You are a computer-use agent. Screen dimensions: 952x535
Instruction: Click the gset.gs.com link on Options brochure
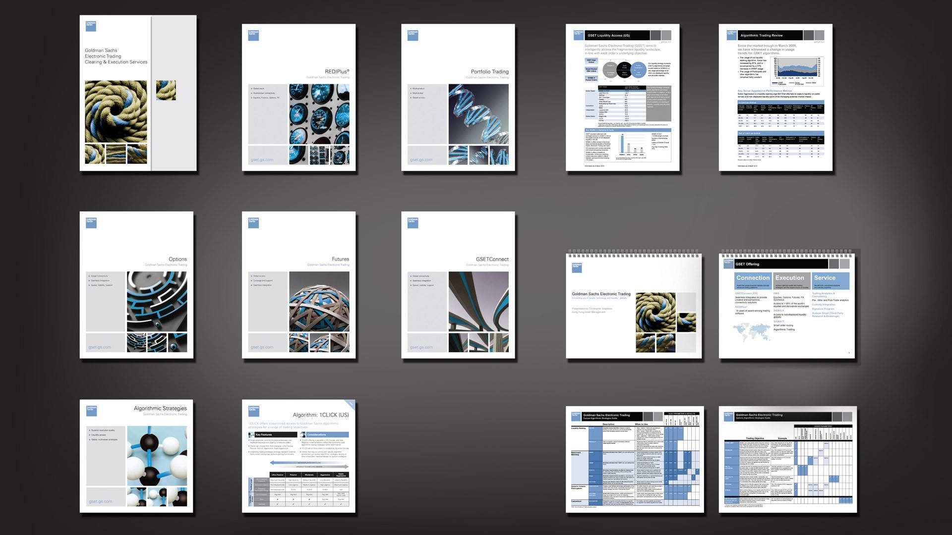(100, 347)
